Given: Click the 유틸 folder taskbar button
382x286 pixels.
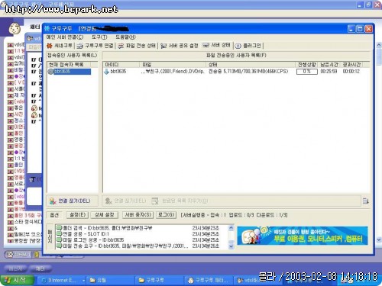Looking at the screenshot, I should click(111, 280).
